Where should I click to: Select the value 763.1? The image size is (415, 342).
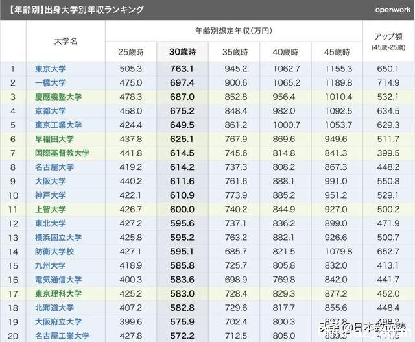click(x=182, y=69)
